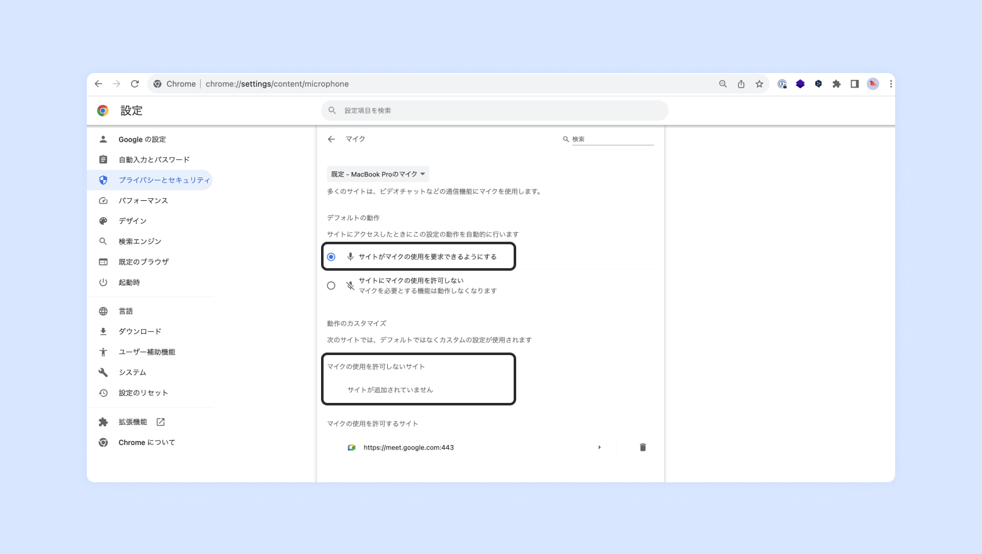This screenshot has width=982, height=554.
Task: Bookmark this page with the star icon
Action: (x=759, y=84)
